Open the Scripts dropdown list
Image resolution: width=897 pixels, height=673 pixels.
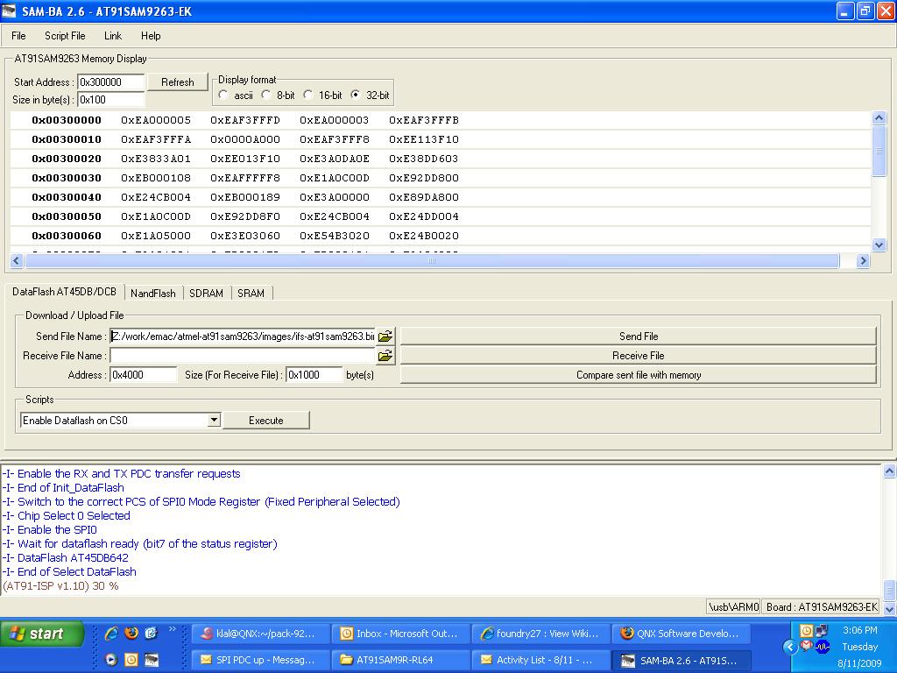pyautogui.click(x=214, y=421)
